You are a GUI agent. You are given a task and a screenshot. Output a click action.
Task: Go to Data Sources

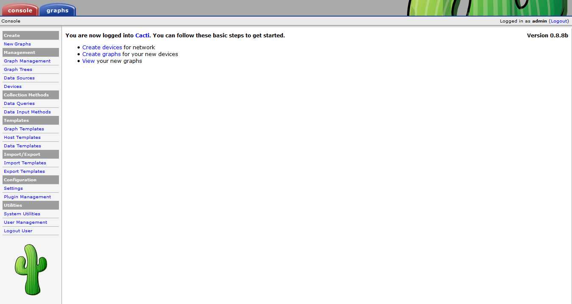pyautogui.click(x=19, y=78)
